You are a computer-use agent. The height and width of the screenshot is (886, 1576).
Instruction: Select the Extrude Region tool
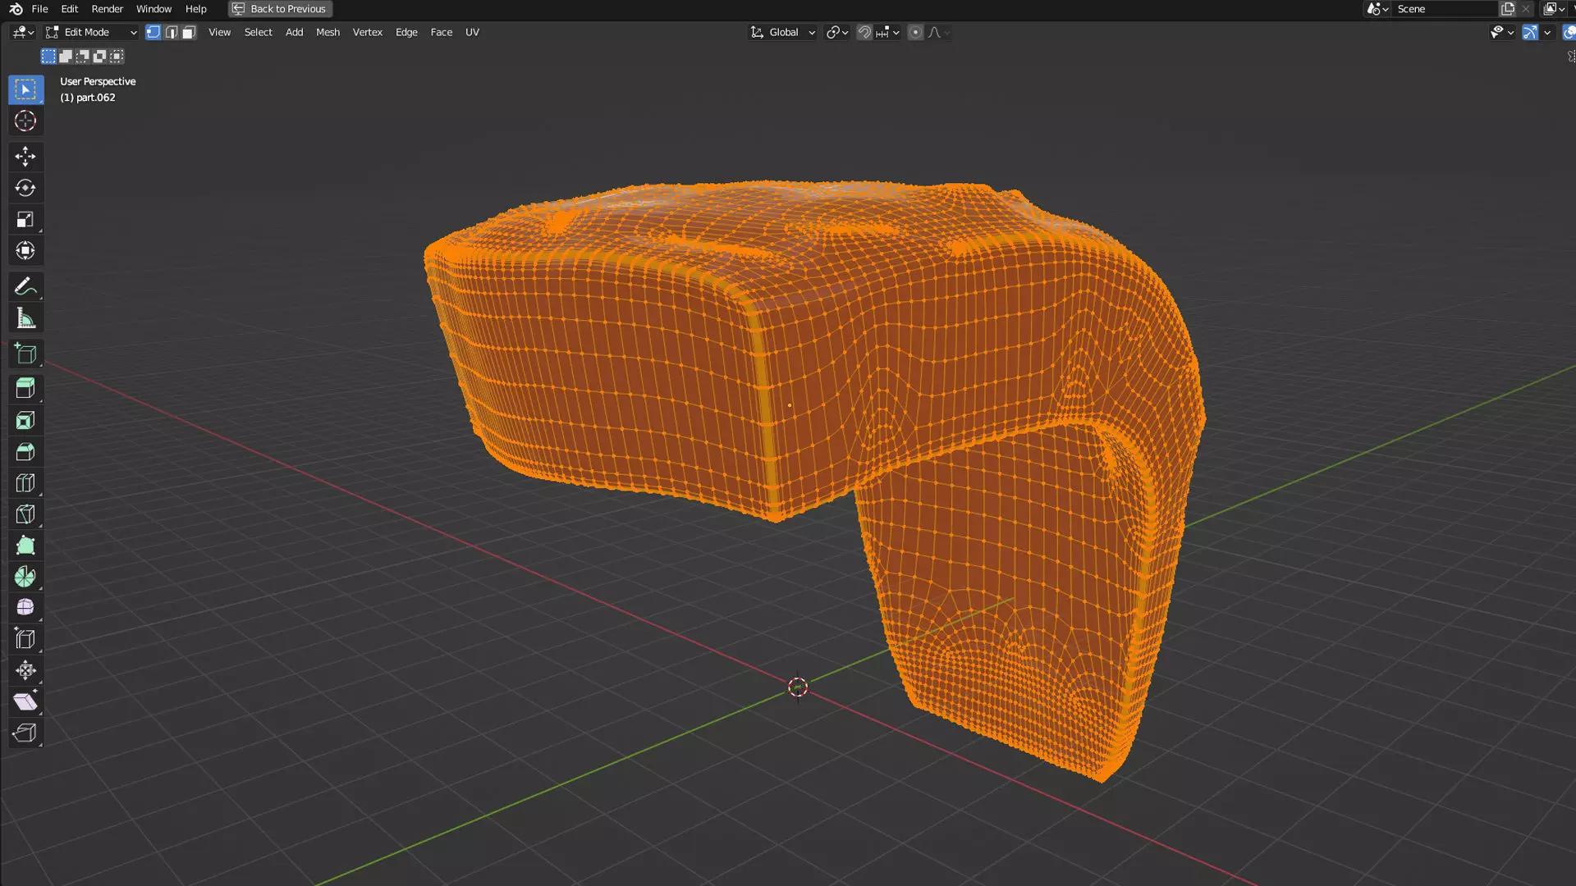pyautogui.click(x=25, y=388)
